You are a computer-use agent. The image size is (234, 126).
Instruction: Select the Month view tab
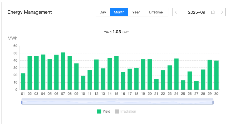(119, 12)
